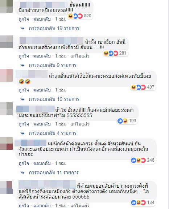Expand the การตอบกลับ 10 รายการ replies
This screenshot has height=209, width=169.
54,99
